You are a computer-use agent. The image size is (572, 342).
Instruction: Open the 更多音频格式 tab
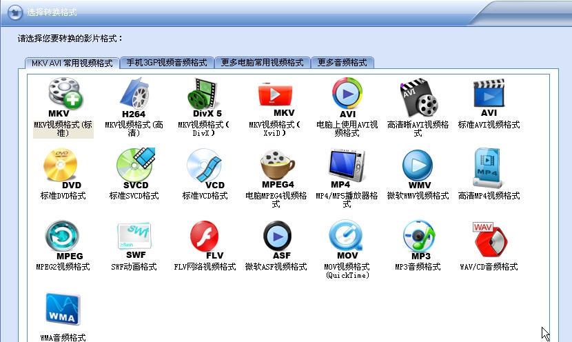pyautogui.click(x=343, y=63)
